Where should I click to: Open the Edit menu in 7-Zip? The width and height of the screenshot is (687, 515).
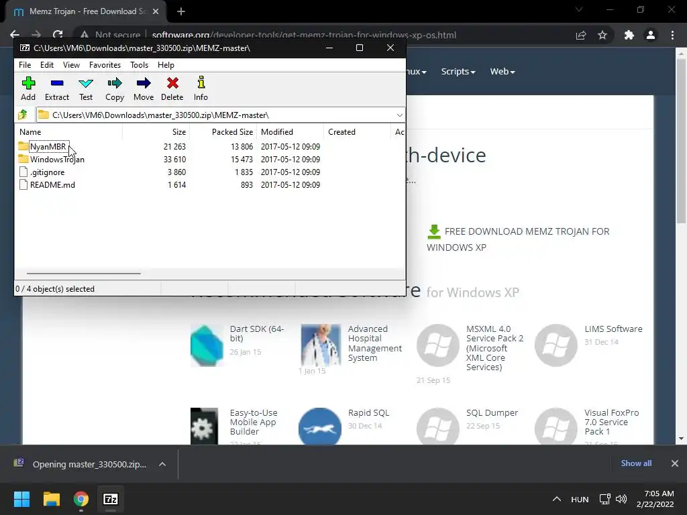point(47,65)
